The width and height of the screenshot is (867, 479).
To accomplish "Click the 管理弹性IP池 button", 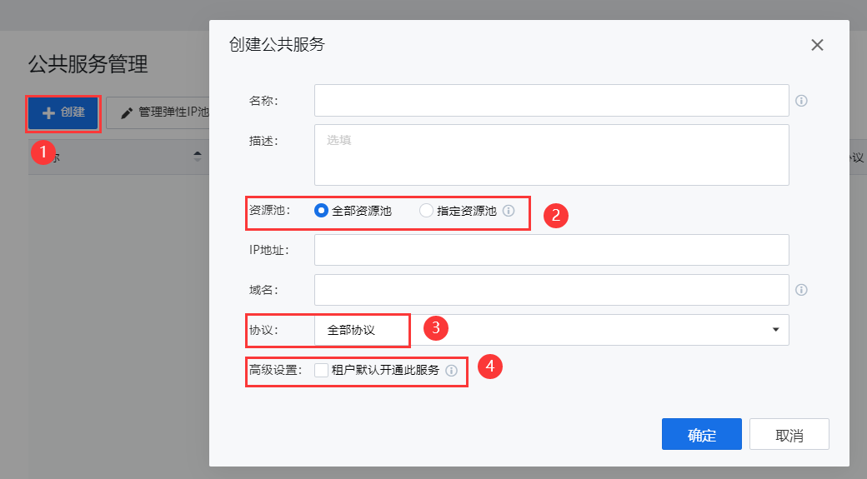I will 158,112.
